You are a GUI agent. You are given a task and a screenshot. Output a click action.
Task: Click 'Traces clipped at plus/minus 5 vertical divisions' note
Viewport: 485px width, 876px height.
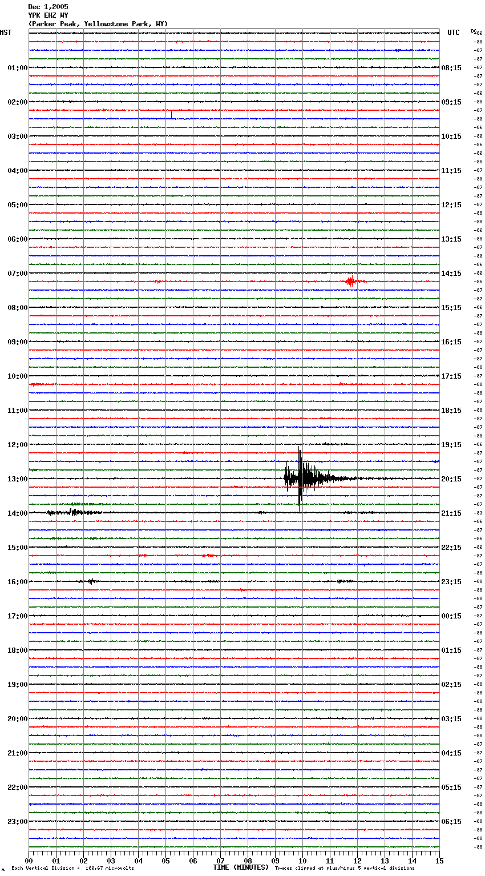(x=345, y=869)
